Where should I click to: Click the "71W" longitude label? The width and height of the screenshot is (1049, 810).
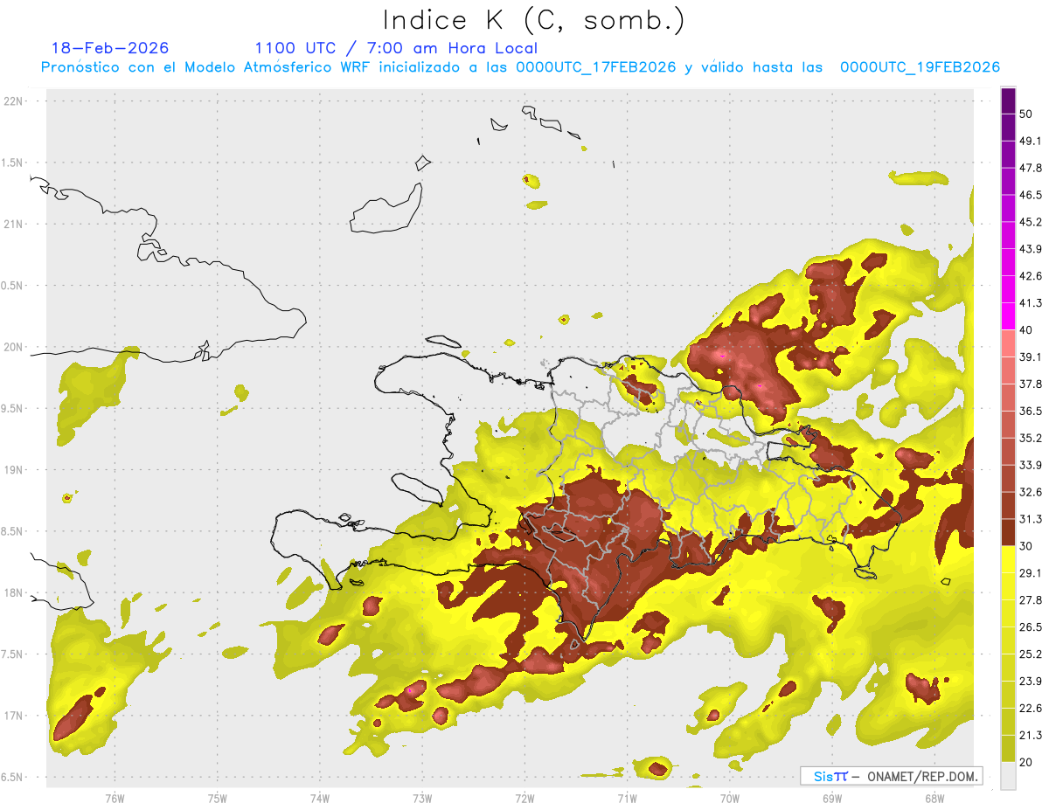coord(627,798)
